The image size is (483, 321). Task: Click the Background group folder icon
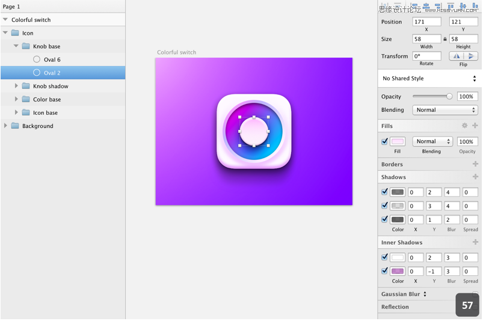click(15, 126)
